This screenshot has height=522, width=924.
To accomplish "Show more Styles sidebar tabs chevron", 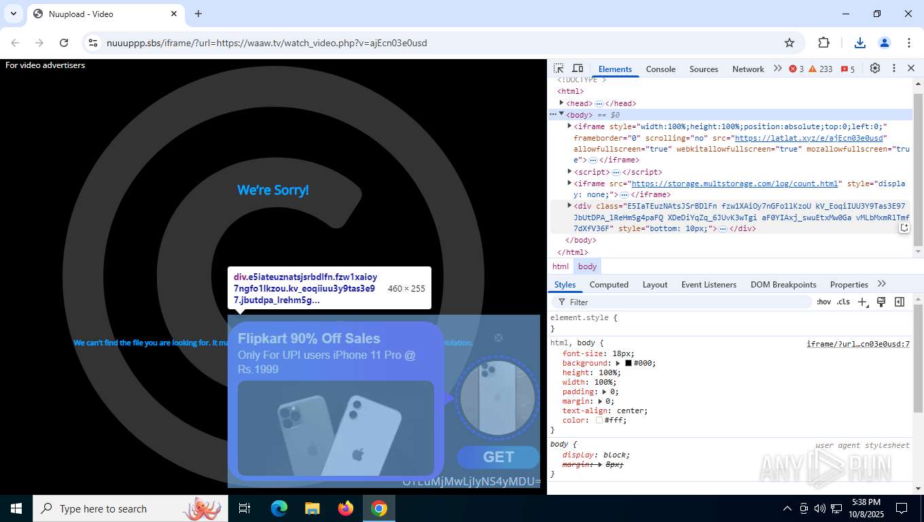I will click(x=882, y=284).
